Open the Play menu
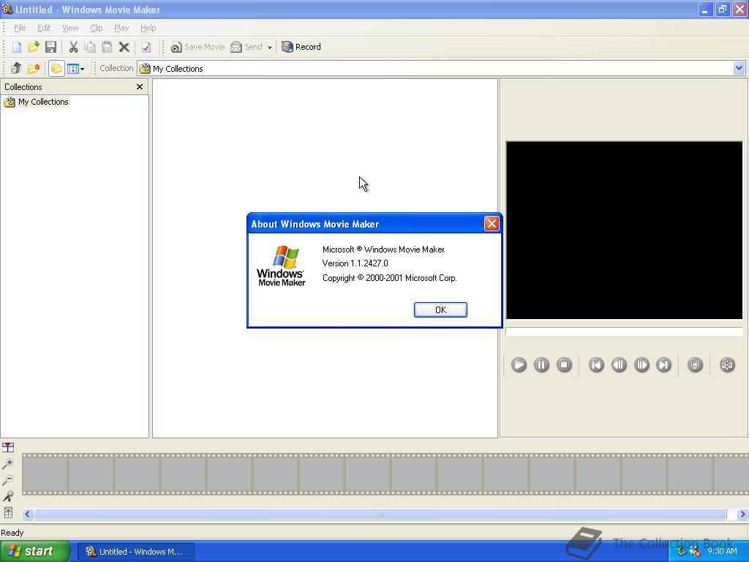The height and width of the screenshot is (562, 749). [x=121, y=28]
